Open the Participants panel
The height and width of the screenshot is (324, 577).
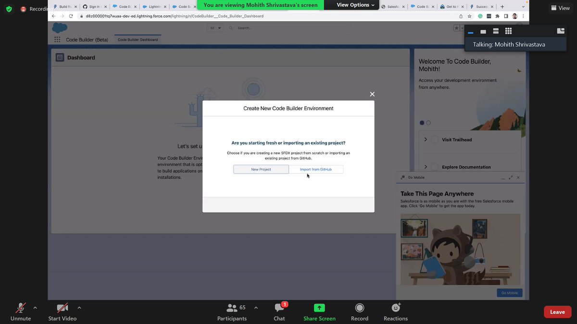[232, 312]
